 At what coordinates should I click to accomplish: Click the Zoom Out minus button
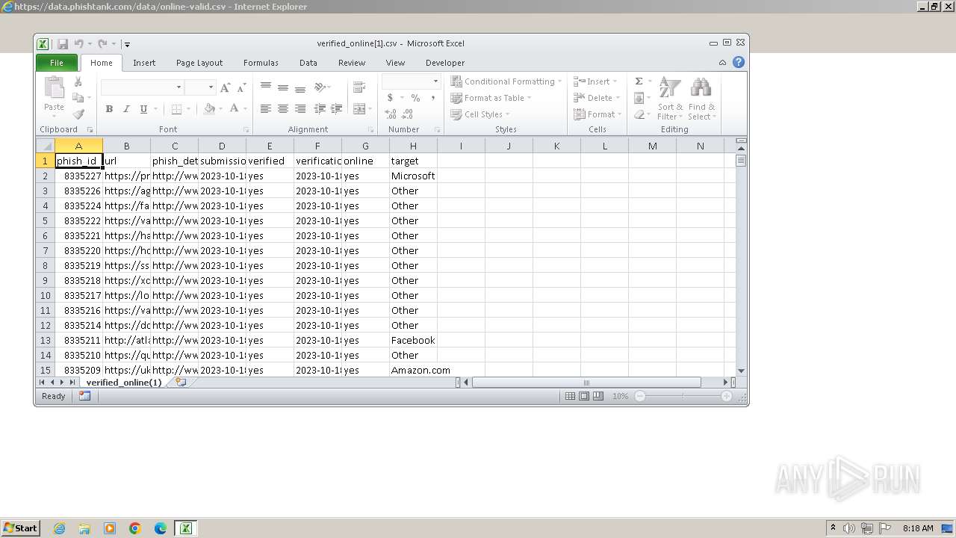coord(640,396)
